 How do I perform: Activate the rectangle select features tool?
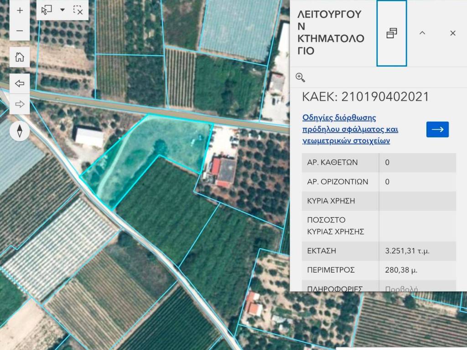pos(47,10)
